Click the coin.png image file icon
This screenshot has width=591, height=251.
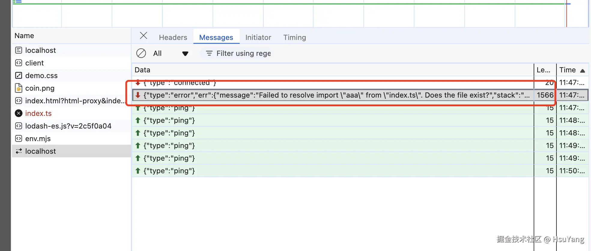19,88
